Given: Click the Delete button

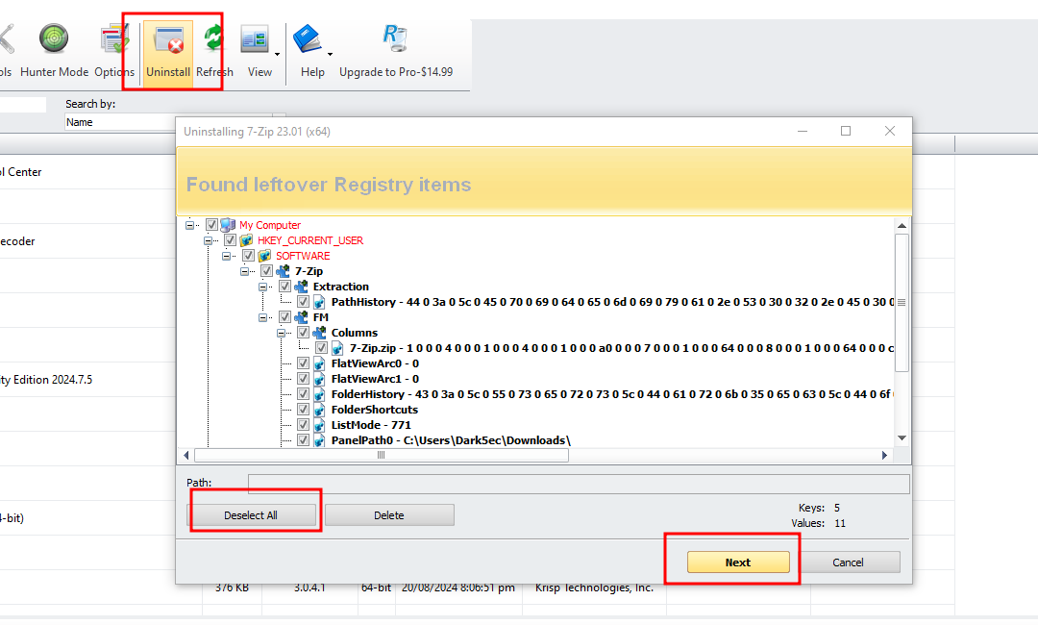Looking at the screenshot, I should [389, 515].
